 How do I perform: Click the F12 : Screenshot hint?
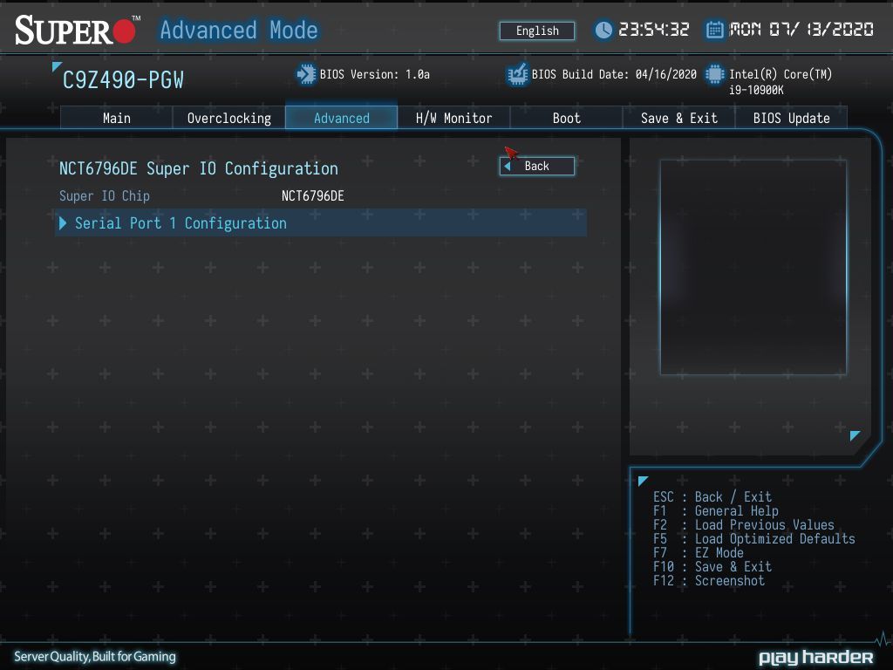pyautogui.click(x=709, y=580)
